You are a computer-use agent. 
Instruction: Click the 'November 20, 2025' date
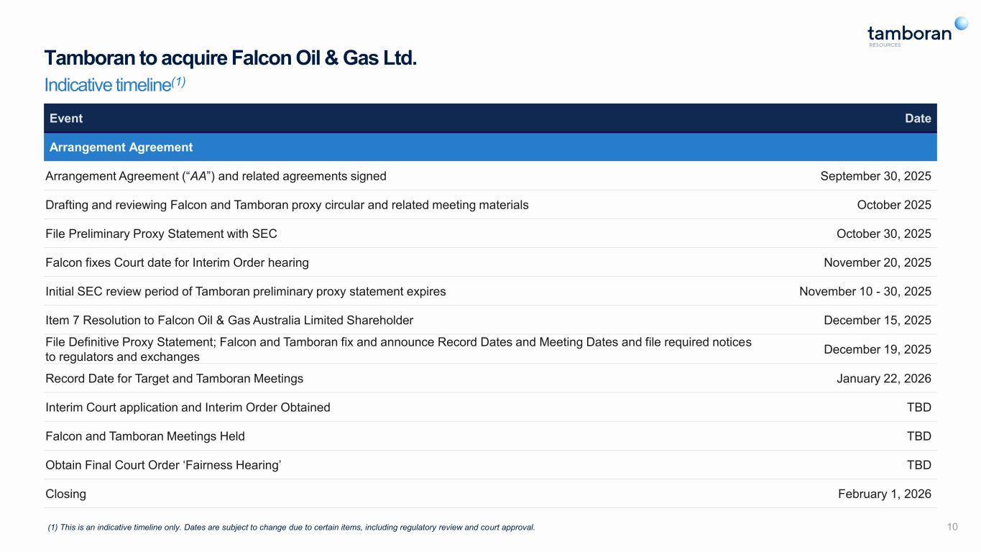(x=877, y=262)
